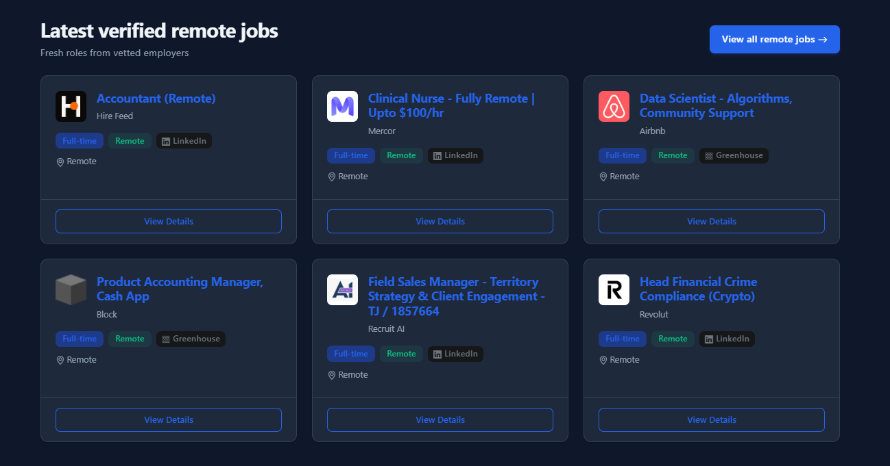Click green Remote tag on Clinical Nurse card
The image size is (890, 466).
[401, 155]
